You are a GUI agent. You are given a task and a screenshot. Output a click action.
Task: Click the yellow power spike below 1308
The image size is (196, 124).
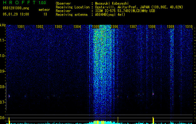[153, 120]
